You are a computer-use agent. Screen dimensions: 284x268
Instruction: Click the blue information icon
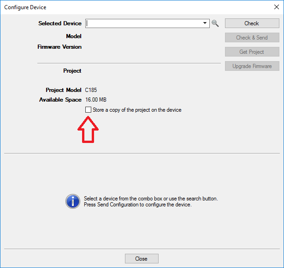tap(73, 201)
